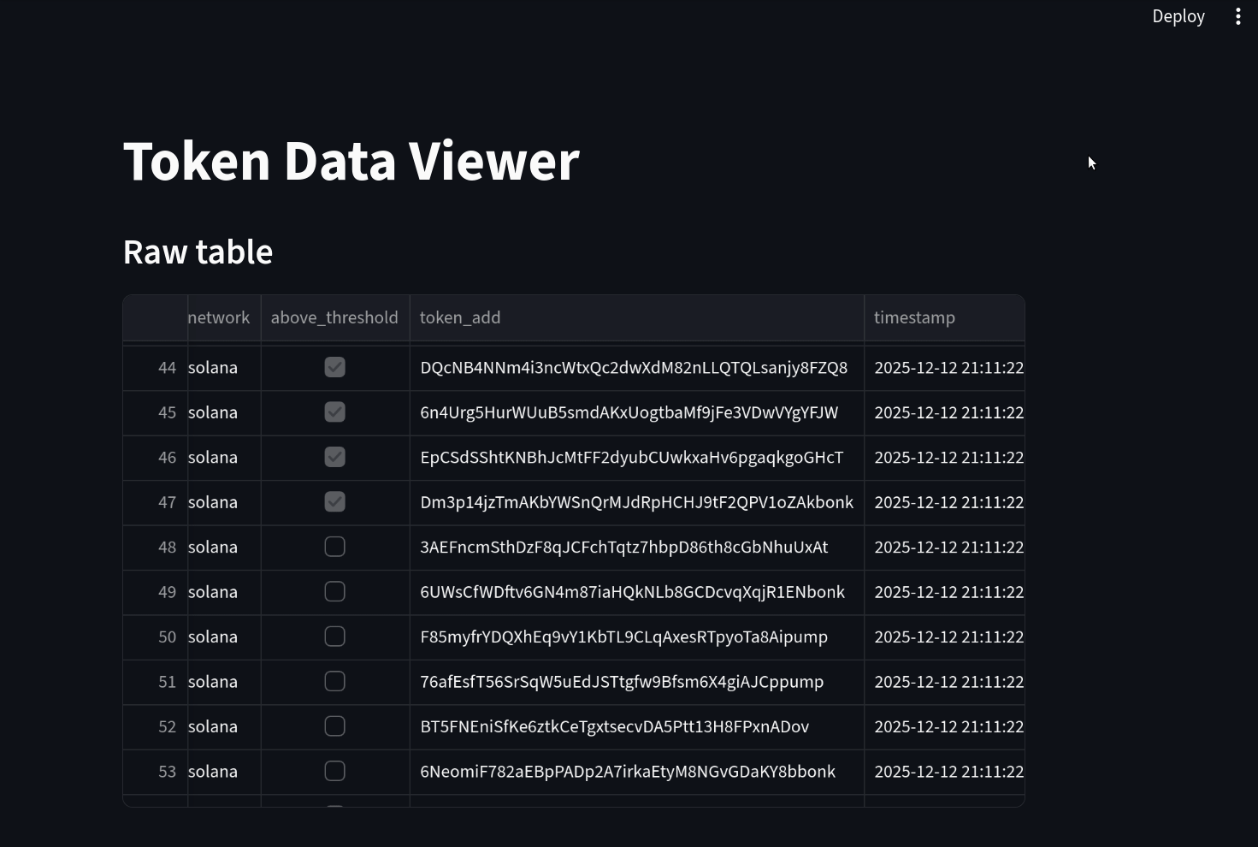Open the Streamlit options kebab menu
This screenshot has width=1258, height=847.
[x=1237, y=15]
